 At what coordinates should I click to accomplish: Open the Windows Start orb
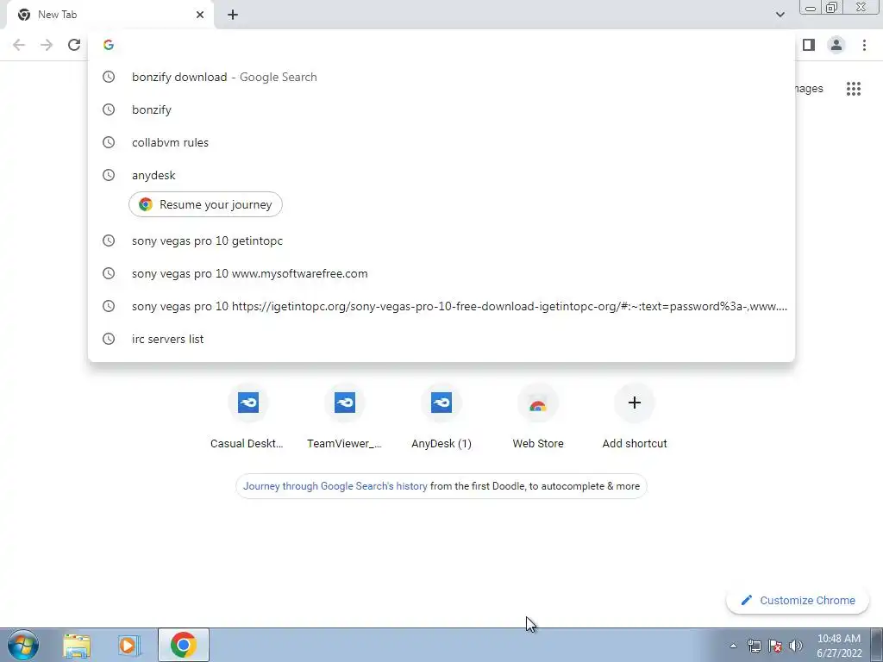click(x=23, y=645)
